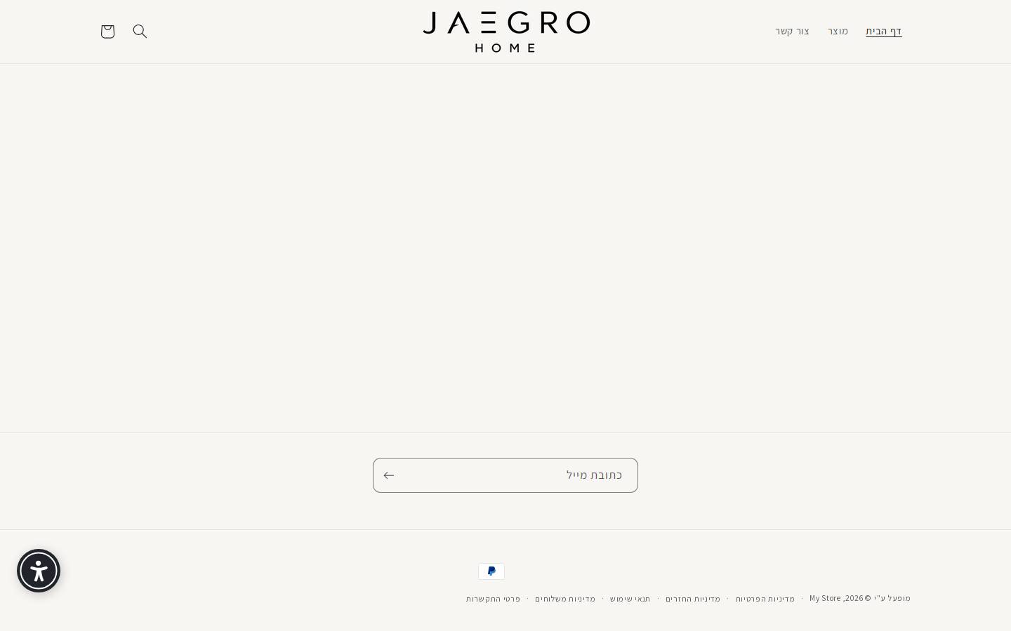The width and height of the screenshot is (1011, 631).
Task: Open the פרטי התקשרות link
Action: click(493, 599)
